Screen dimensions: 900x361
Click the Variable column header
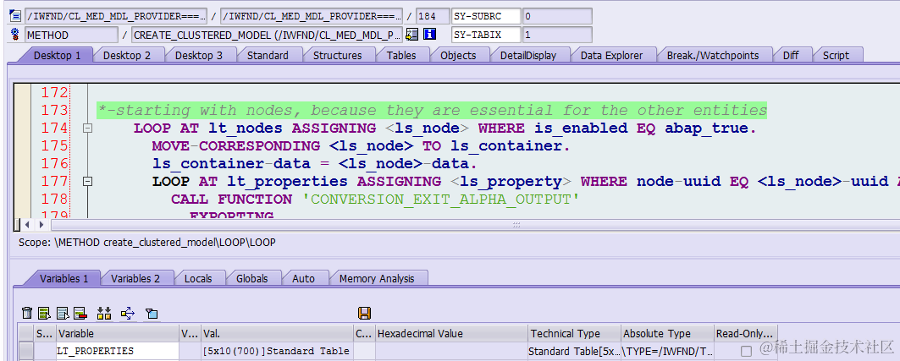[x=117, y=333]
